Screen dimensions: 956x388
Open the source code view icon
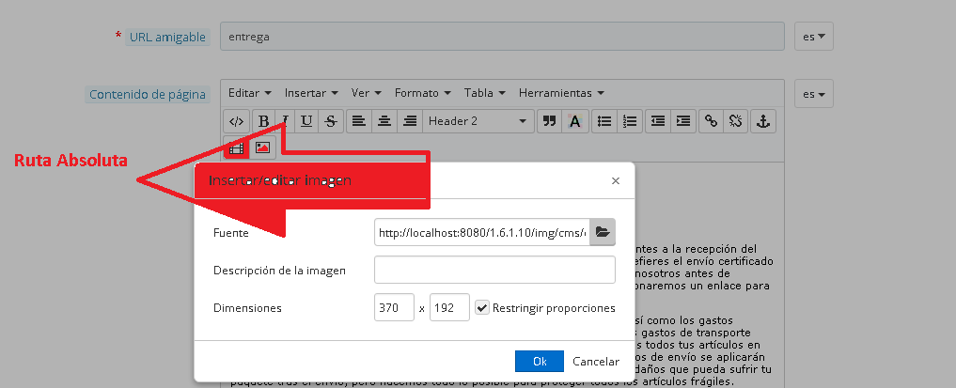tap(237, 121)
